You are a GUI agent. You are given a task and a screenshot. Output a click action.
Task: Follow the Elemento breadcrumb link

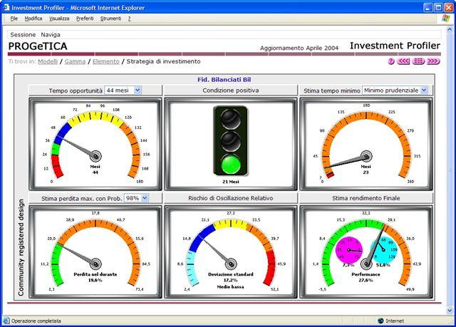point(106,61)
